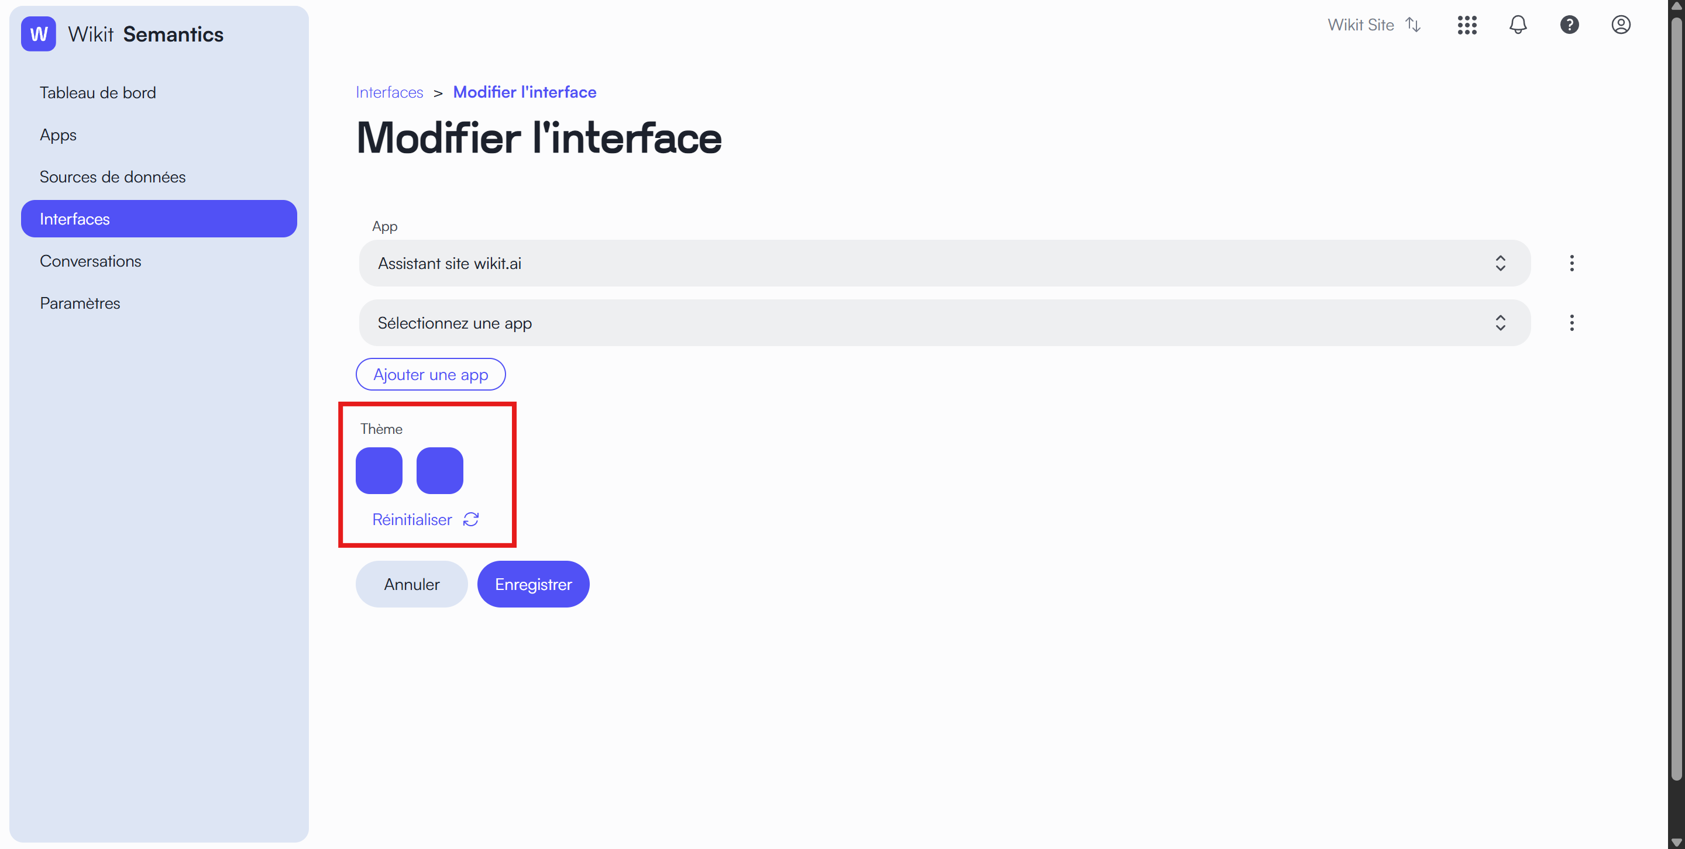Click the Réinitialiser refresh icon
Image resolution: width=1685 pixels, height=849 pixels.
click(471, 520)
